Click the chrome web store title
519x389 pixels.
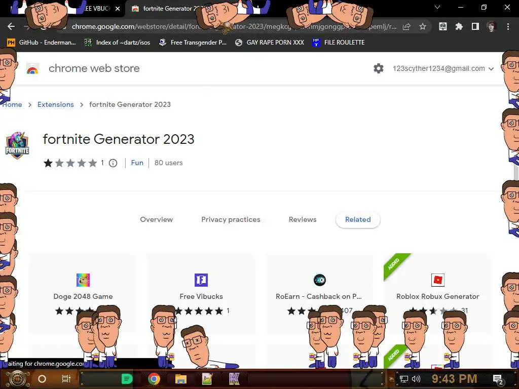click(x=94, y=68)
